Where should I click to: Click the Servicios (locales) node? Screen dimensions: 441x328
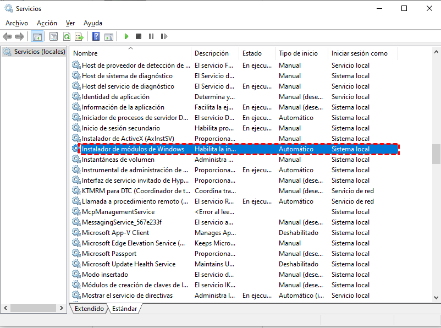click(35, 53)
